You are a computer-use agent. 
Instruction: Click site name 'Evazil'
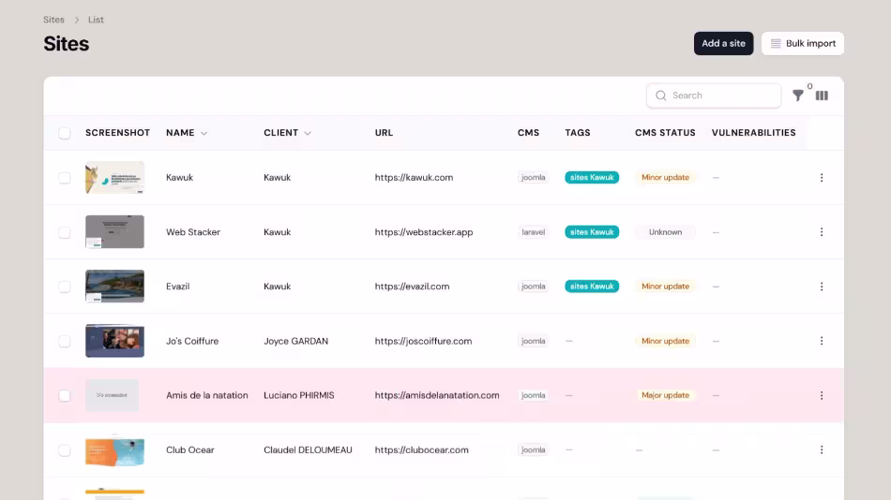[178, 287]
